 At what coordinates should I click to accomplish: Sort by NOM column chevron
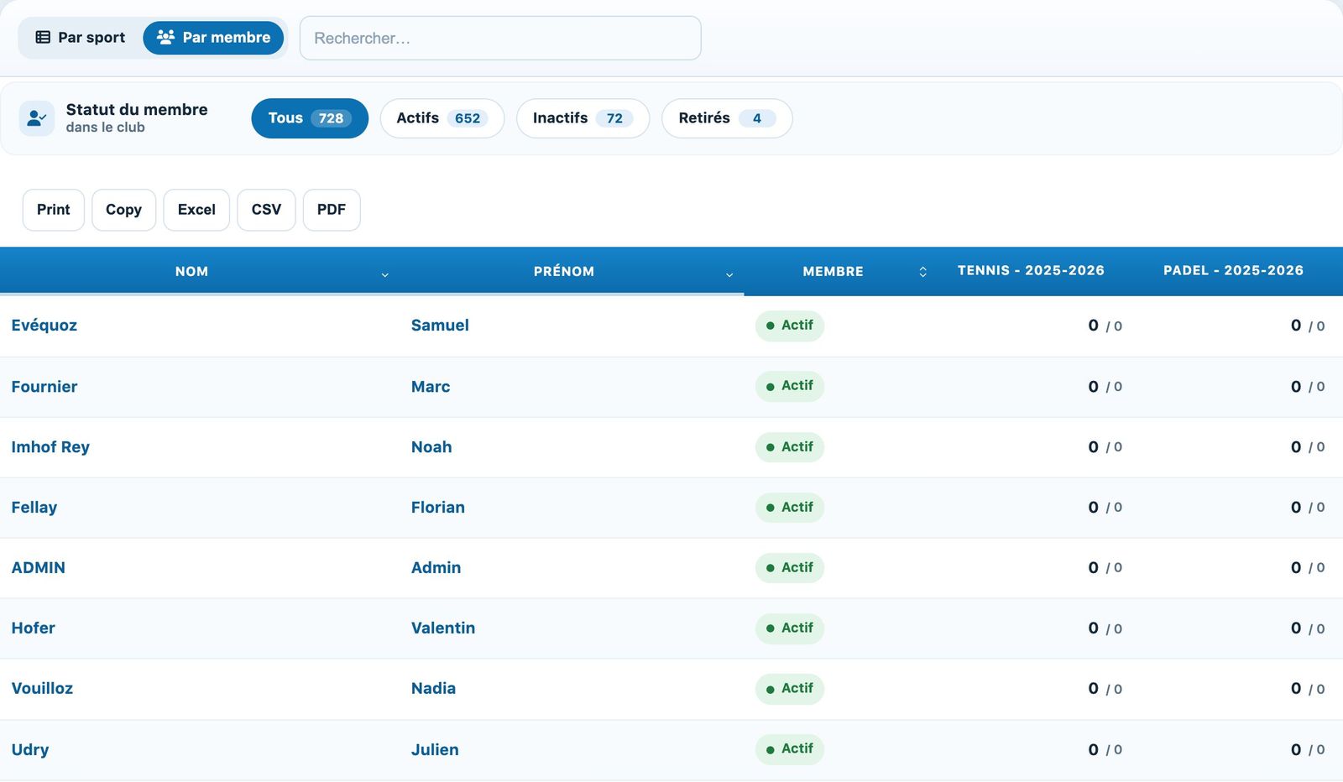385,274
